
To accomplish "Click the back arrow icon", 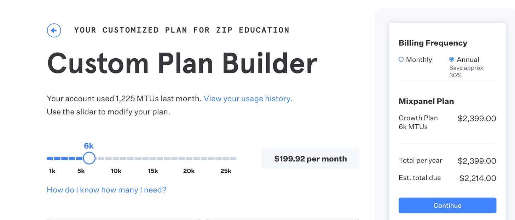I will pos(54,30).
